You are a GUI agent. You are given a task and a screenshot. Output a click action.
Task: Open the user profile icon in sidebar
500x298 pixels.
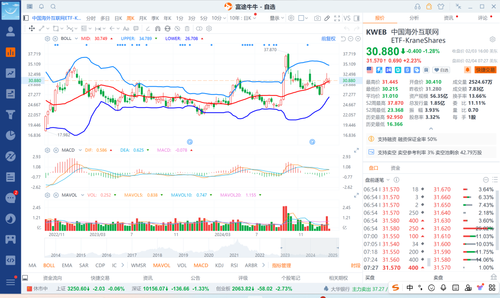pos(11,31)
